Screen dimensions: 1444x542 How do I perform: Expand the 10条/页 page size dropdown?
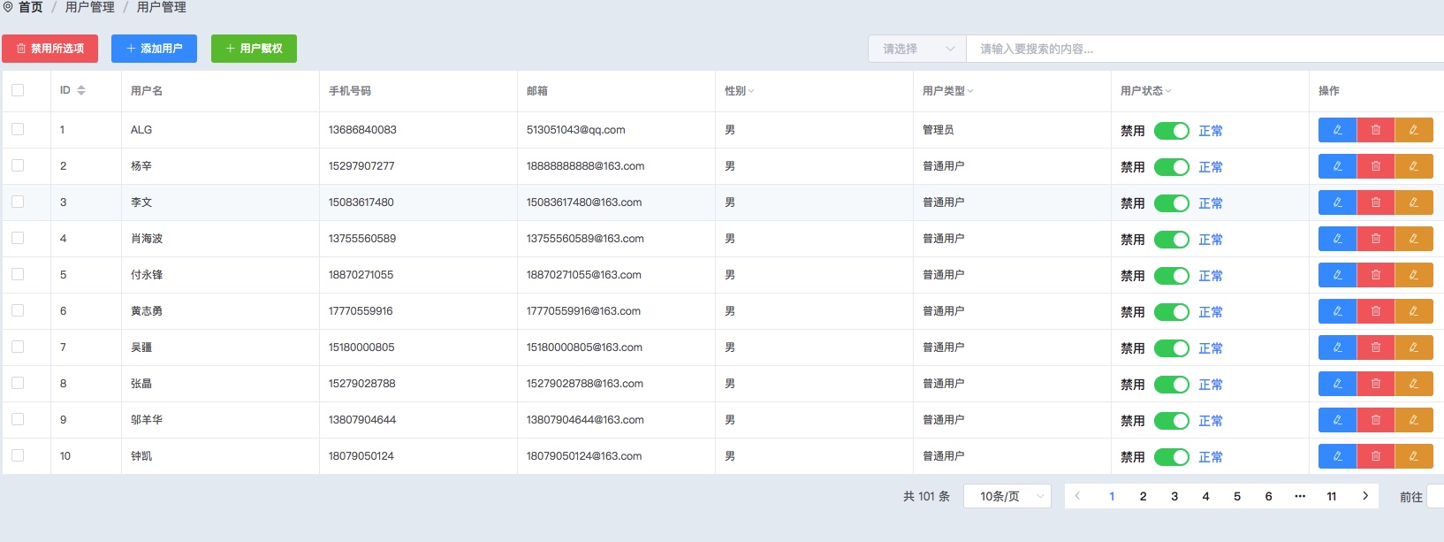[1007, 496]
